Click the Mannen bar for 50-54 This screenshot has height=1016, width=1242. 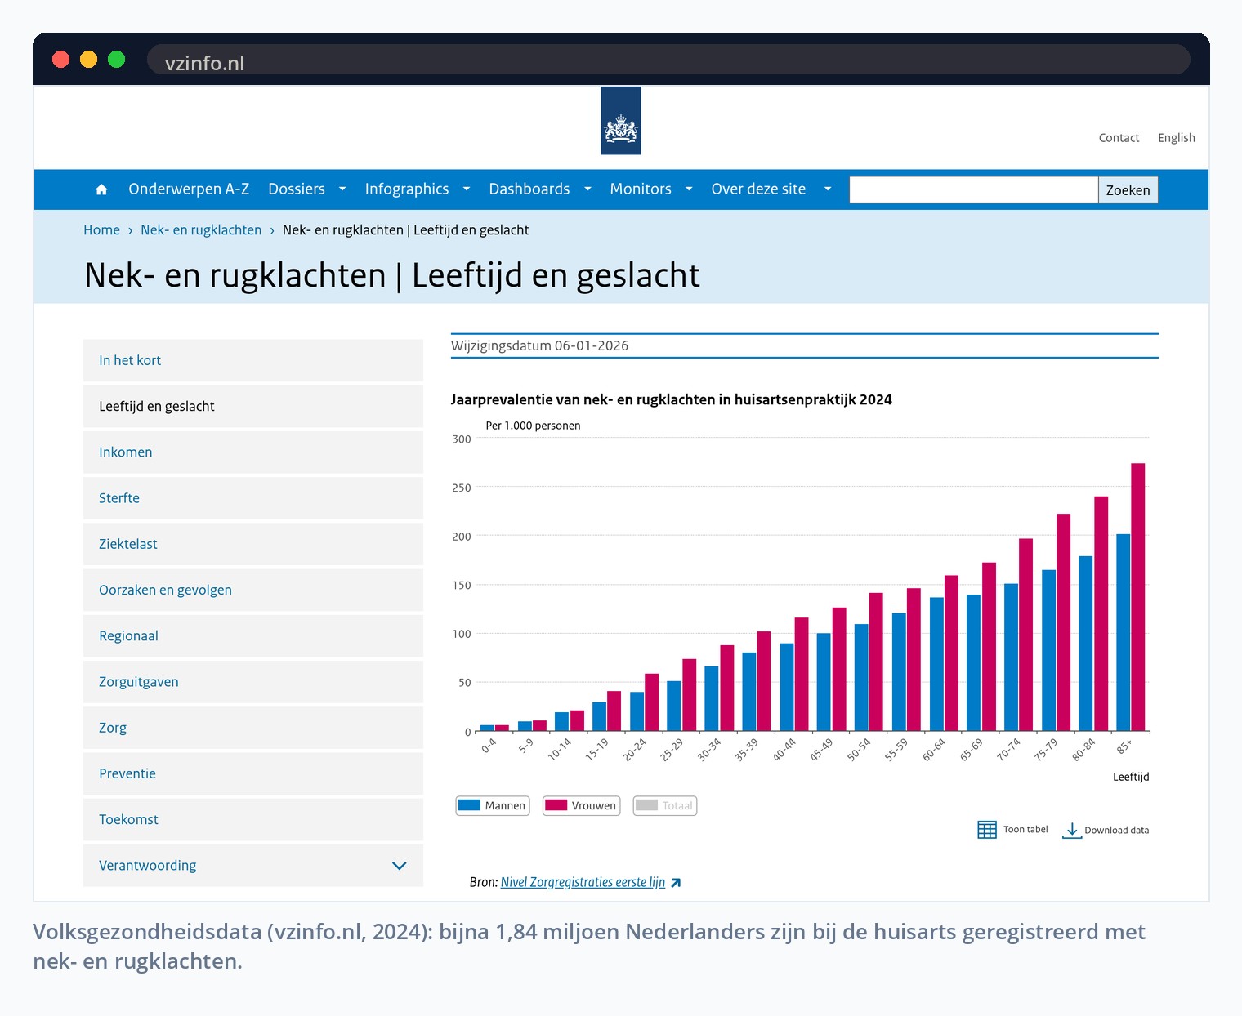[861, 678]
